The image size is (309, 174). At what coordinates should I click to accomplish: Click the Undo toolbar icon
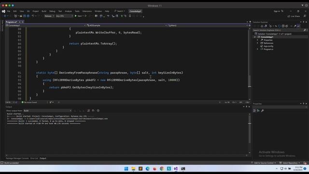pyautogui.click(x=33, y=16)
